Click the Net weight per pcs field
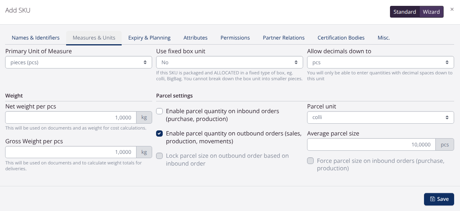Image resolution: width=460 pixels, height=211 pixels. pos(70,117)
